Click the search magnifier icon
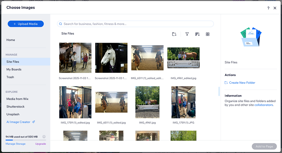Image resolution: width=282 pixels, height=153 pixels. coord(61,24)
